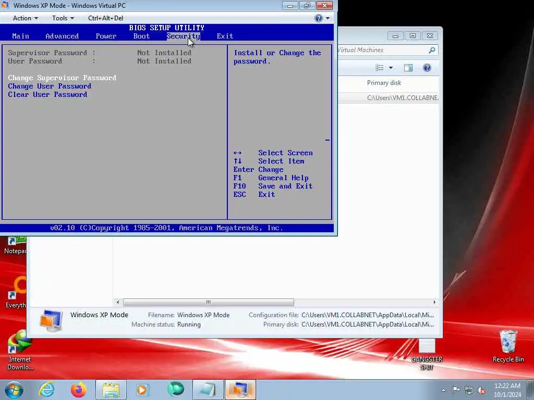Viewport: 534px width, 400px height.
Task: Switch to the Boot BIOS tab
Action: point(141,36)
